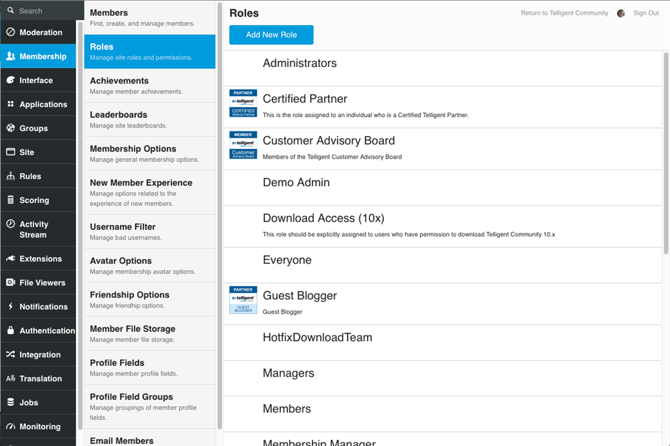Viewport: 670px width, 446px height.
Task: Click the Add New Role button
Action: (x=271, y=35)
